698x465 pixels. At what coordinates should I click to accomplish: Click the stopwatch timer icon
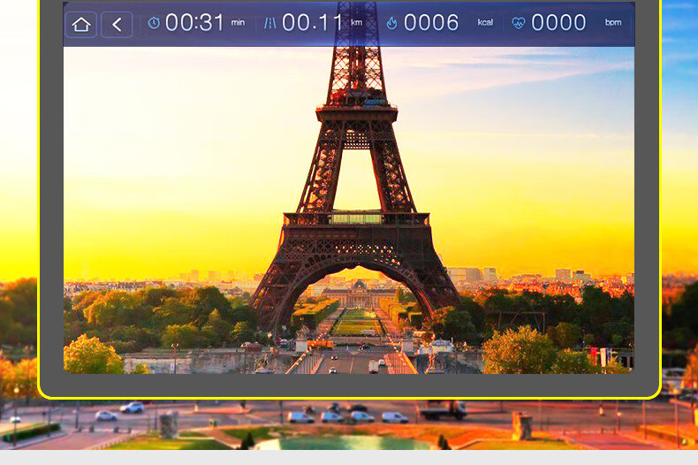click(x=154, y=23)
